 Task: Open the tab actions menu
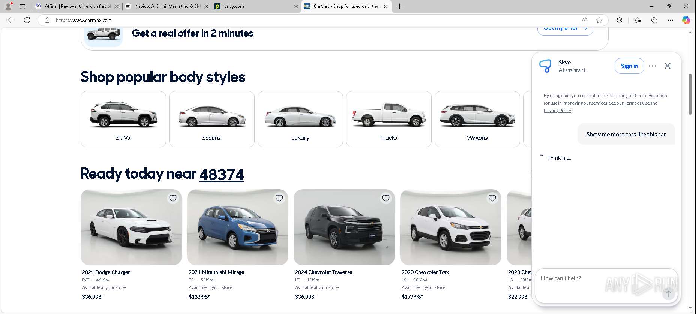click(x=22, y=6)
